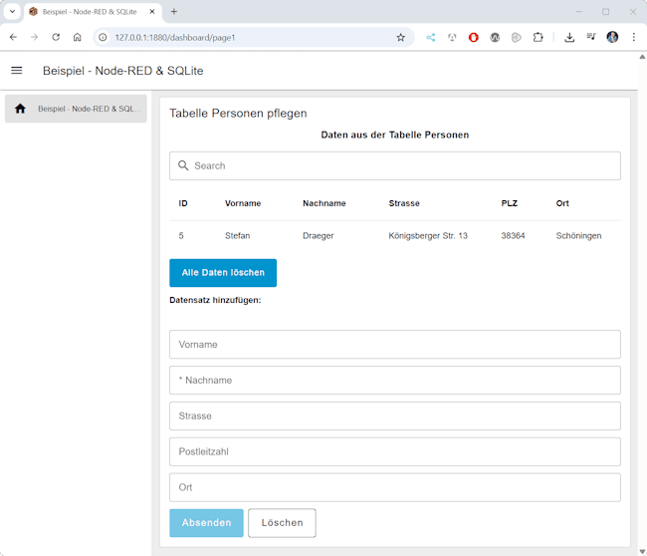Submit the form with Absenden
This screenshot has height=556, width=647.
(206, 523)
